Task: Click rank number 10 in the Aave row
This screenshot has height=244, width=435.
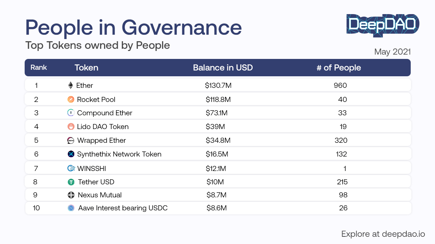Action: tap(36, 208)
